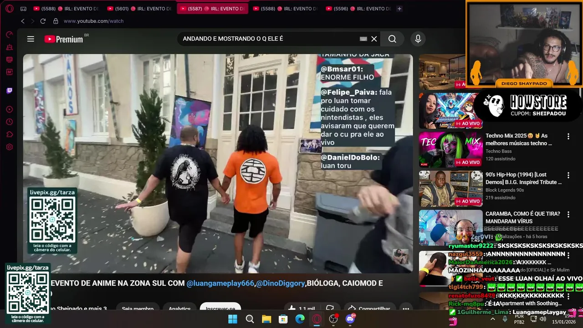This screenshot has height=328, width=583.
Task: Open GX Cleaner in Opera sidebar
Action: [x=10, y=47]
